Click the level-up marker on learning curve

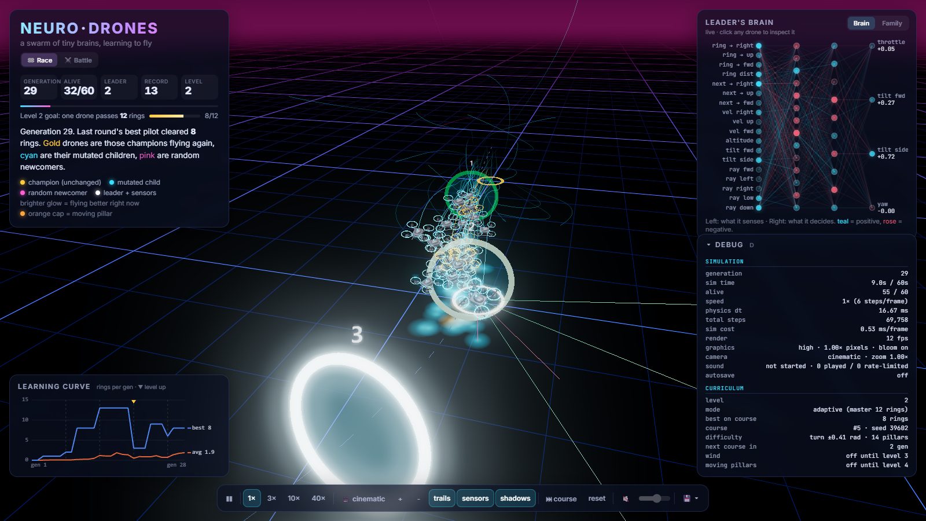[134, 401]
